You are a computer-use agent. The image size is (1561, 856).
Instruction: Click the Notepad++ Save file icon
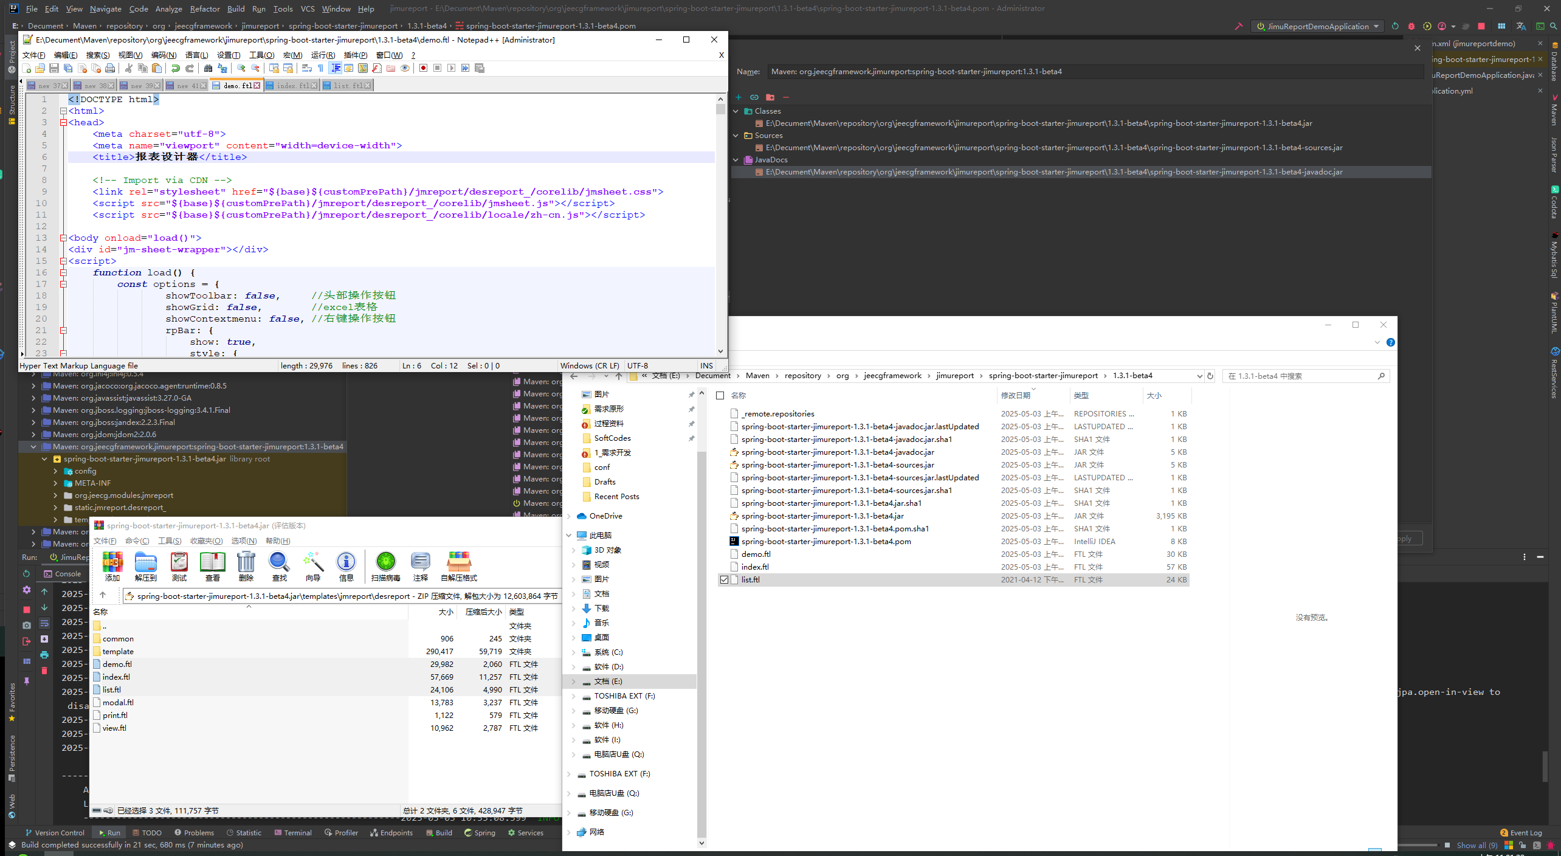[54, 68]
